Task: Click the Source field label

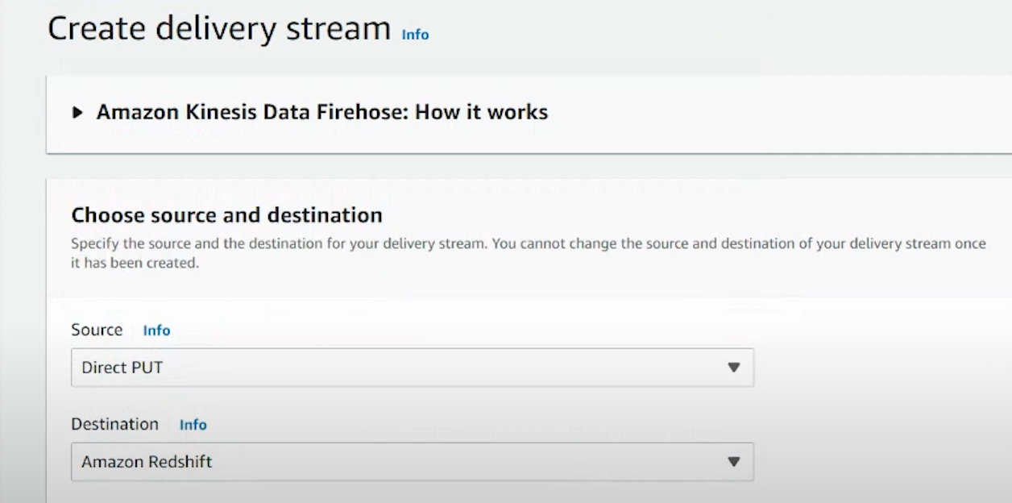Action: (x=97, y=330)
